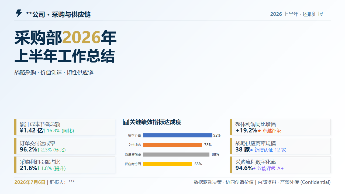
Task: Select the yellow 供应商协同 65% bar
Action: coord(167,164)
